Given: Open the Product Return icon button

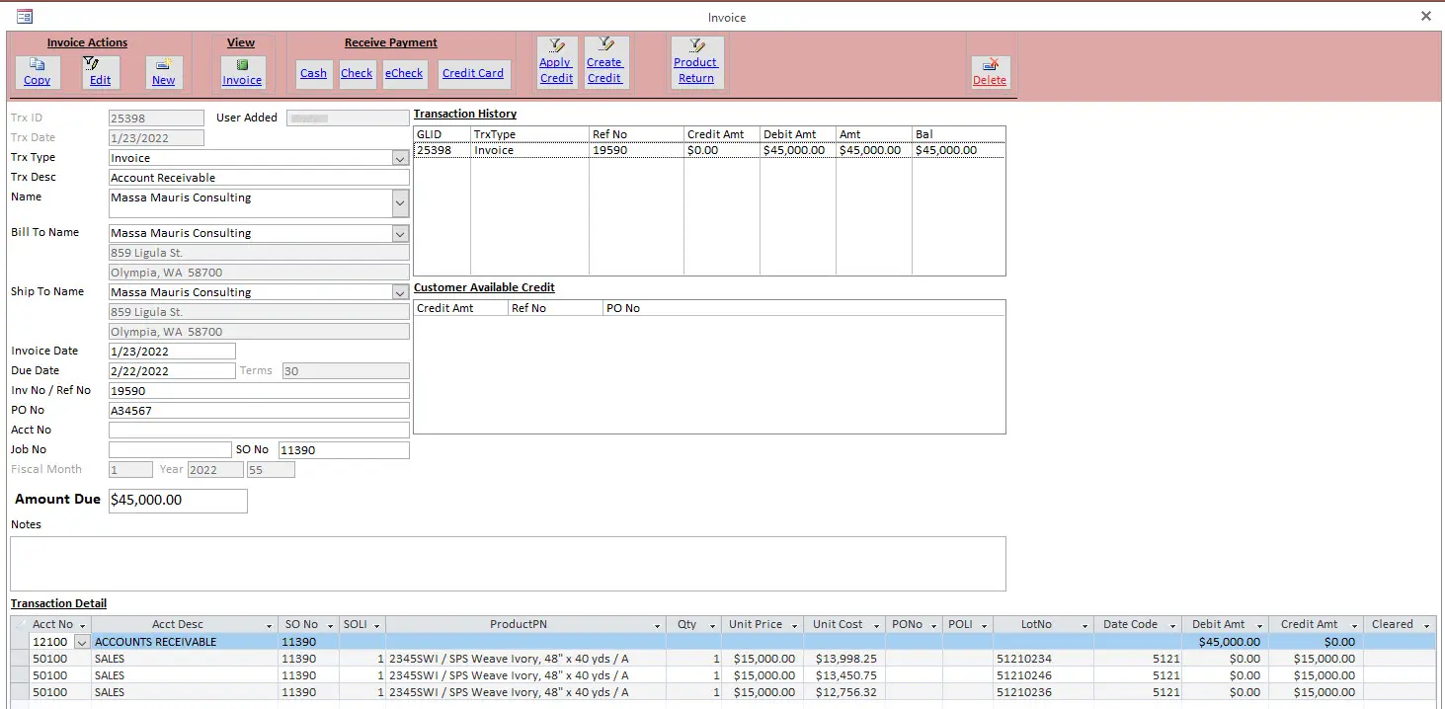Looking at the screenshot, I should pyautogui.click(x=696, y=62).
